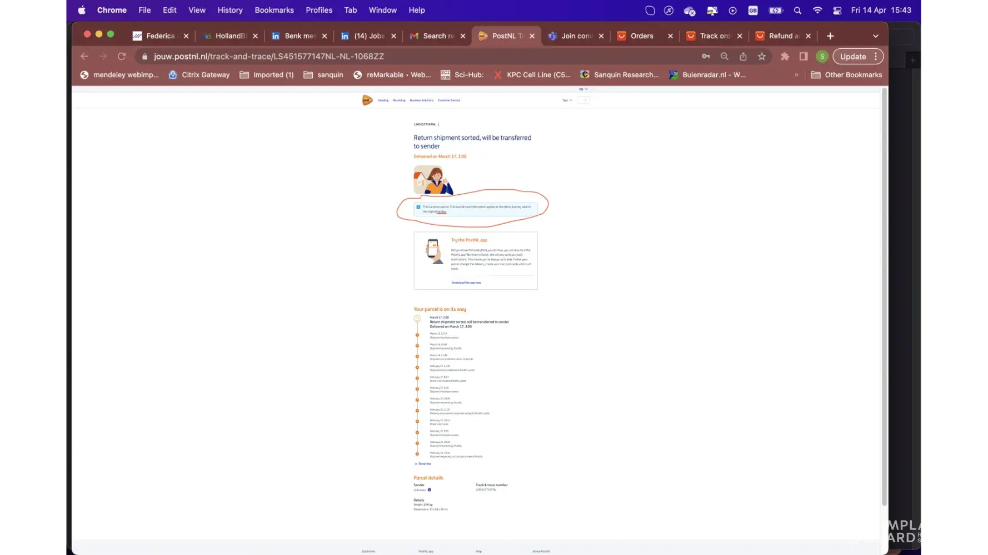Click the PostNL logo in the header
The image size is (988, 555).
367,100
